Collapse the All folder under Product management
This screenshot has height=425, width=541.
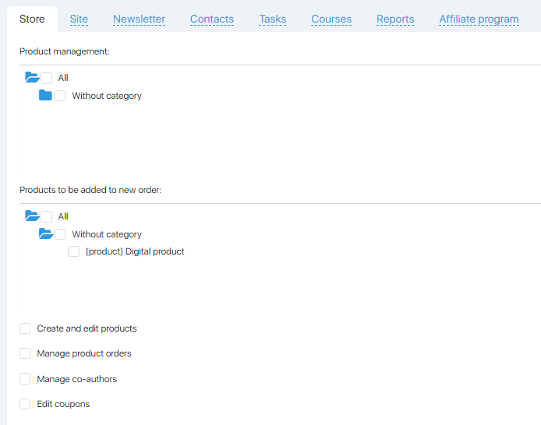32,78
